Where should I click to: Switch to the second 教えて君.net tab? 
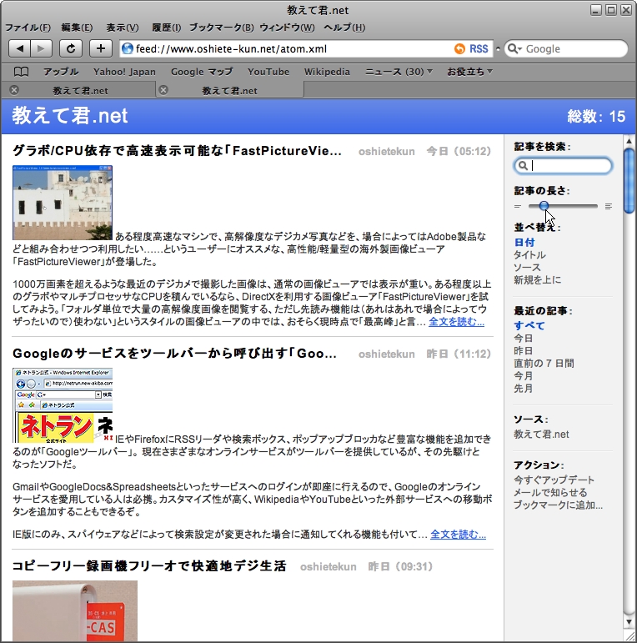[229, 90]
